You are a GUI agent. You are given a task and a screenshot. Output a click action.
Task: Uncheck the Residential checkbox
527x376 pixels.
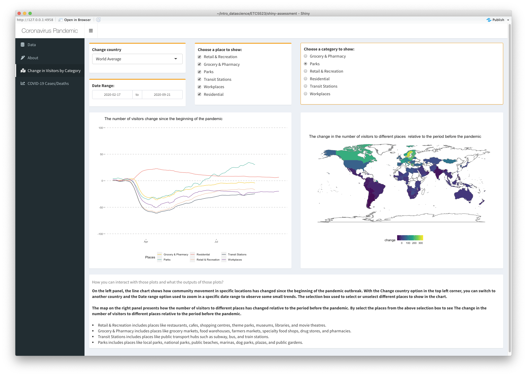click(x=199, y=94)
